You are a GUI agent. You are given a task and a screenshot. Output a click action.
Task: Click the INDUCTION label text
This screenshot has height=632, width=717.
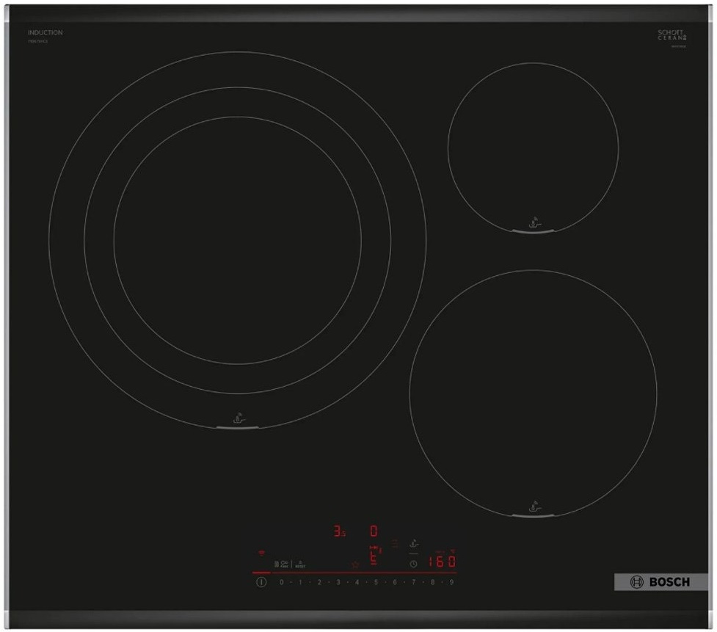click(46, 33)
